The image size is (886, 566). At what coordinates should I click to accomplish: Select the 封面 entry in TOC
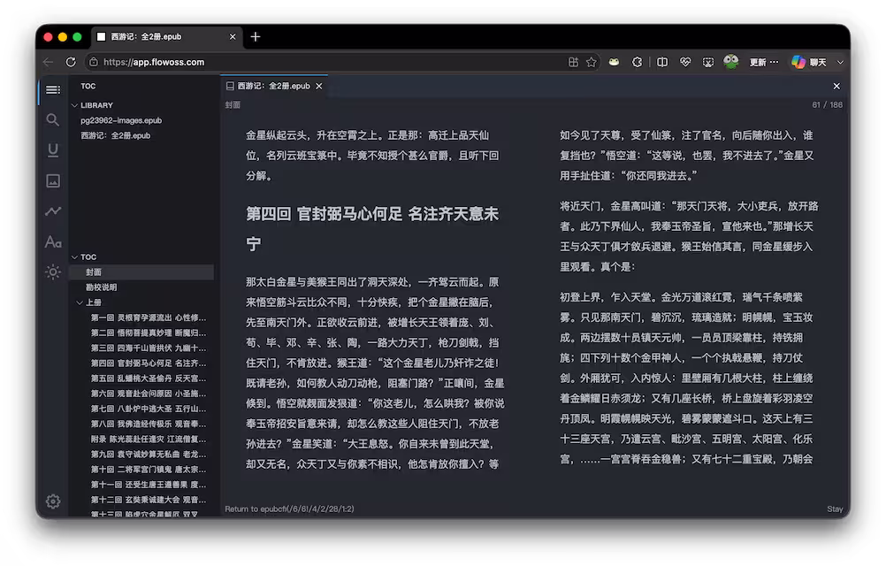(141, 272)
